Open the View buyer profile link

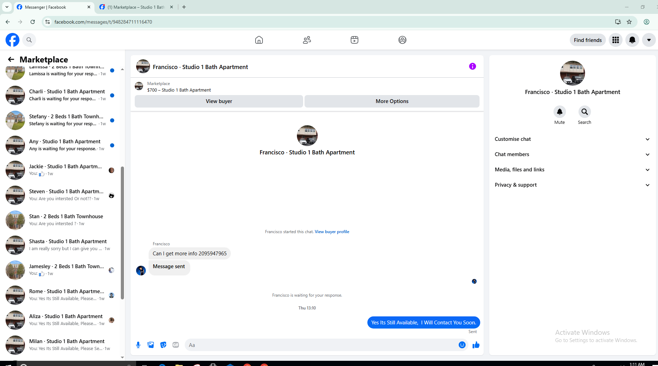[x=332, y=232]
